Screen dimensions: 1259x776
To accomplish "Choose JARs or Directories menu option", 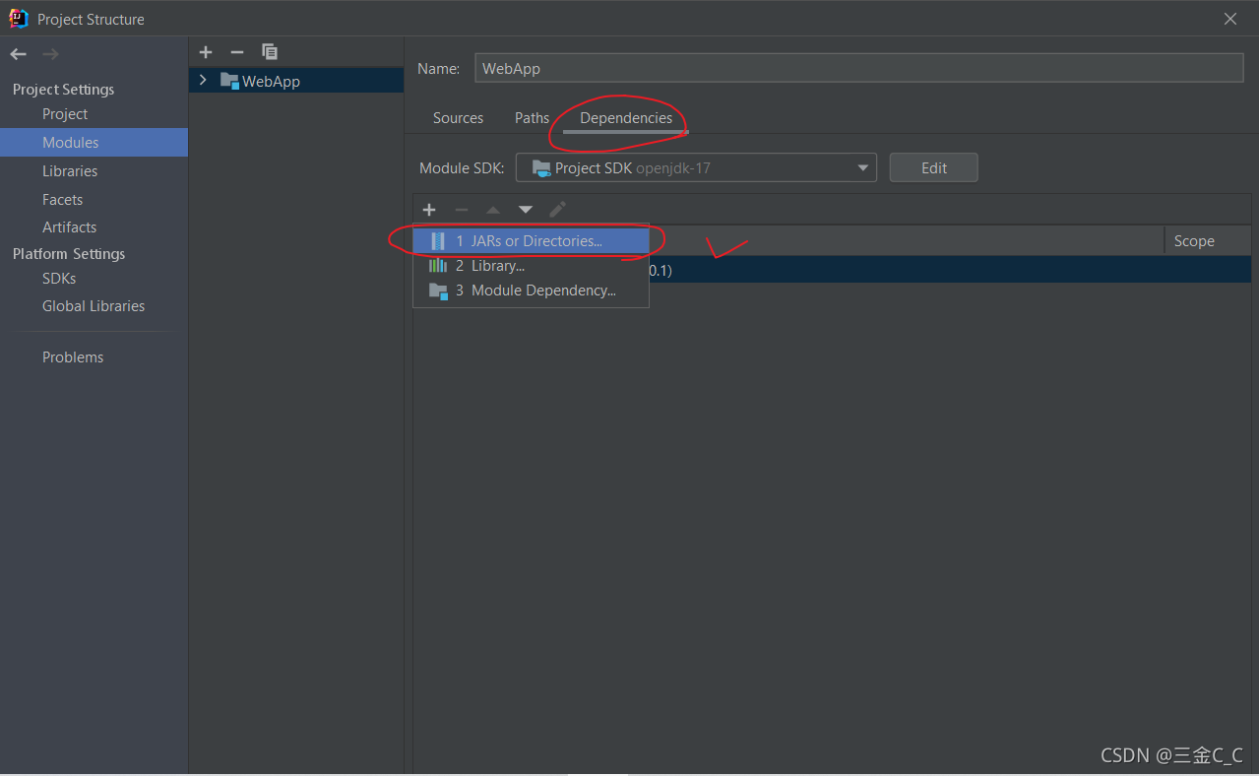I will click(531, 241).
